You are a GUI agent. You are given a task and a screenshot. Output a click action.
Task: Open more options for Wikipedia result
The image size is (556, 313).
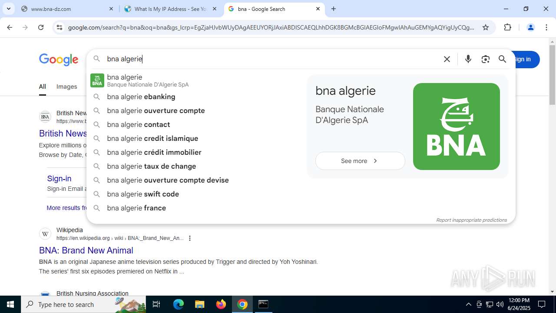[x=189, y=238]
